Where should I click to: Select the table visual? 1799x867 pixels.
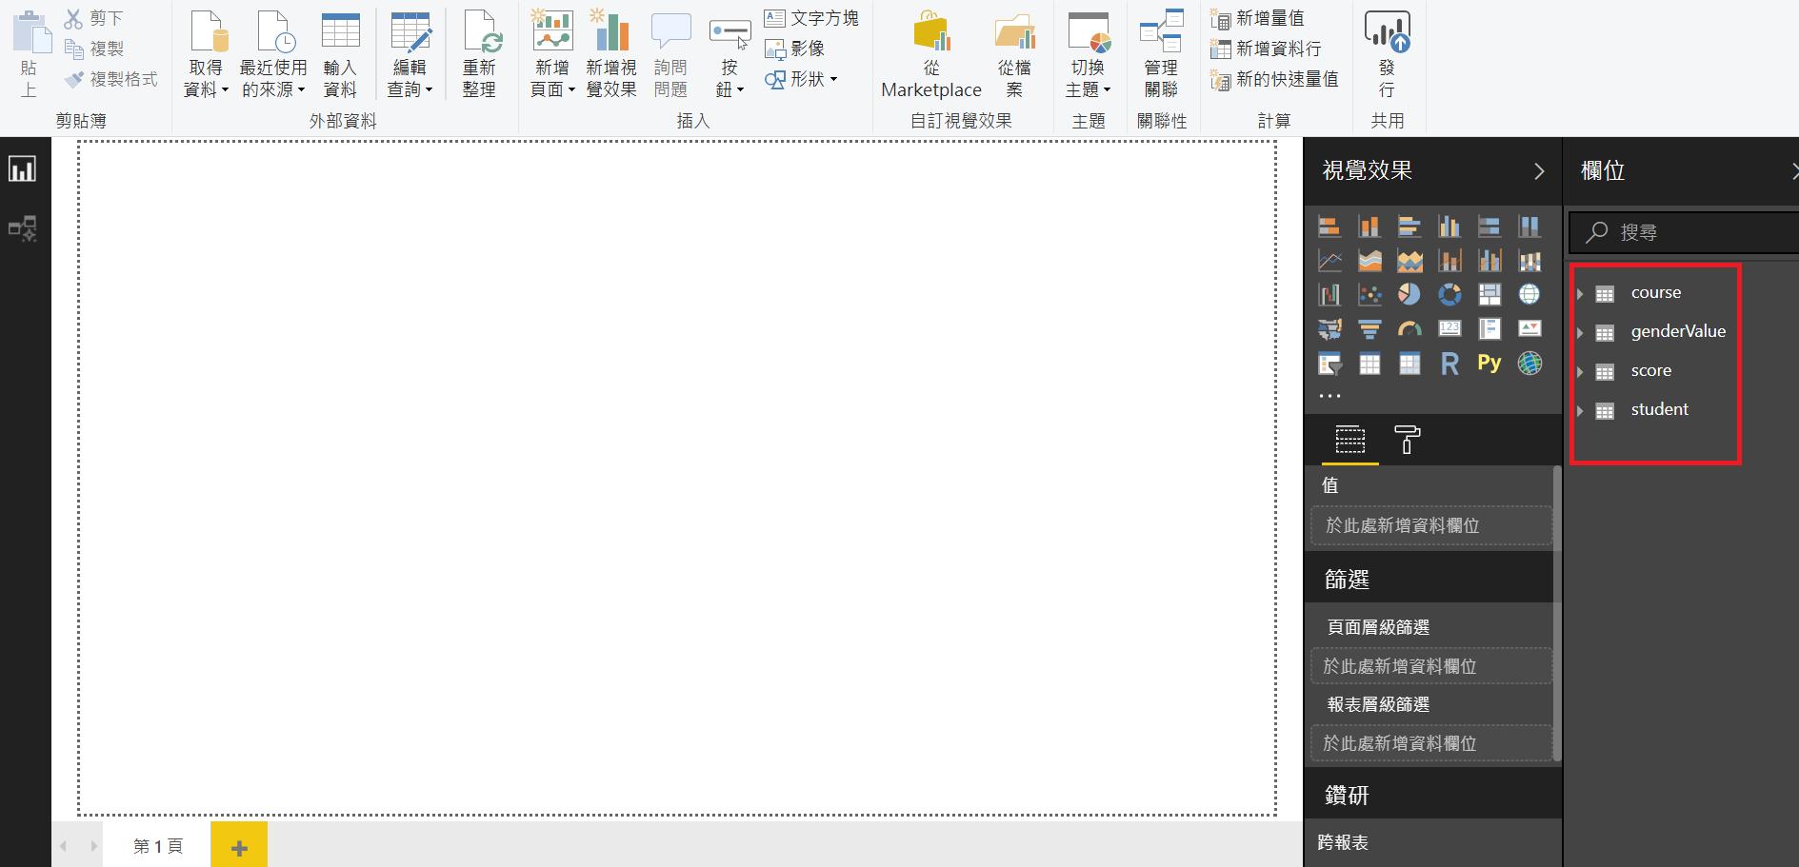click(1369, 364)
